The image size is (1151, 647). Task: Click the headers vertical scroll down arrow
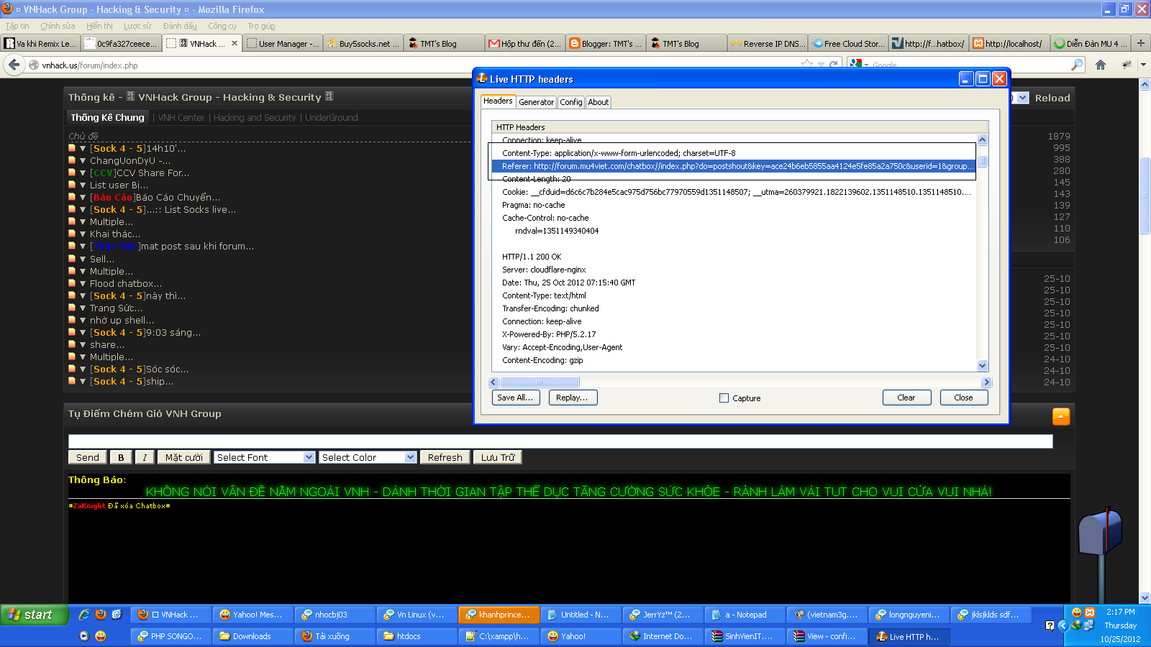tap(983, 366)
